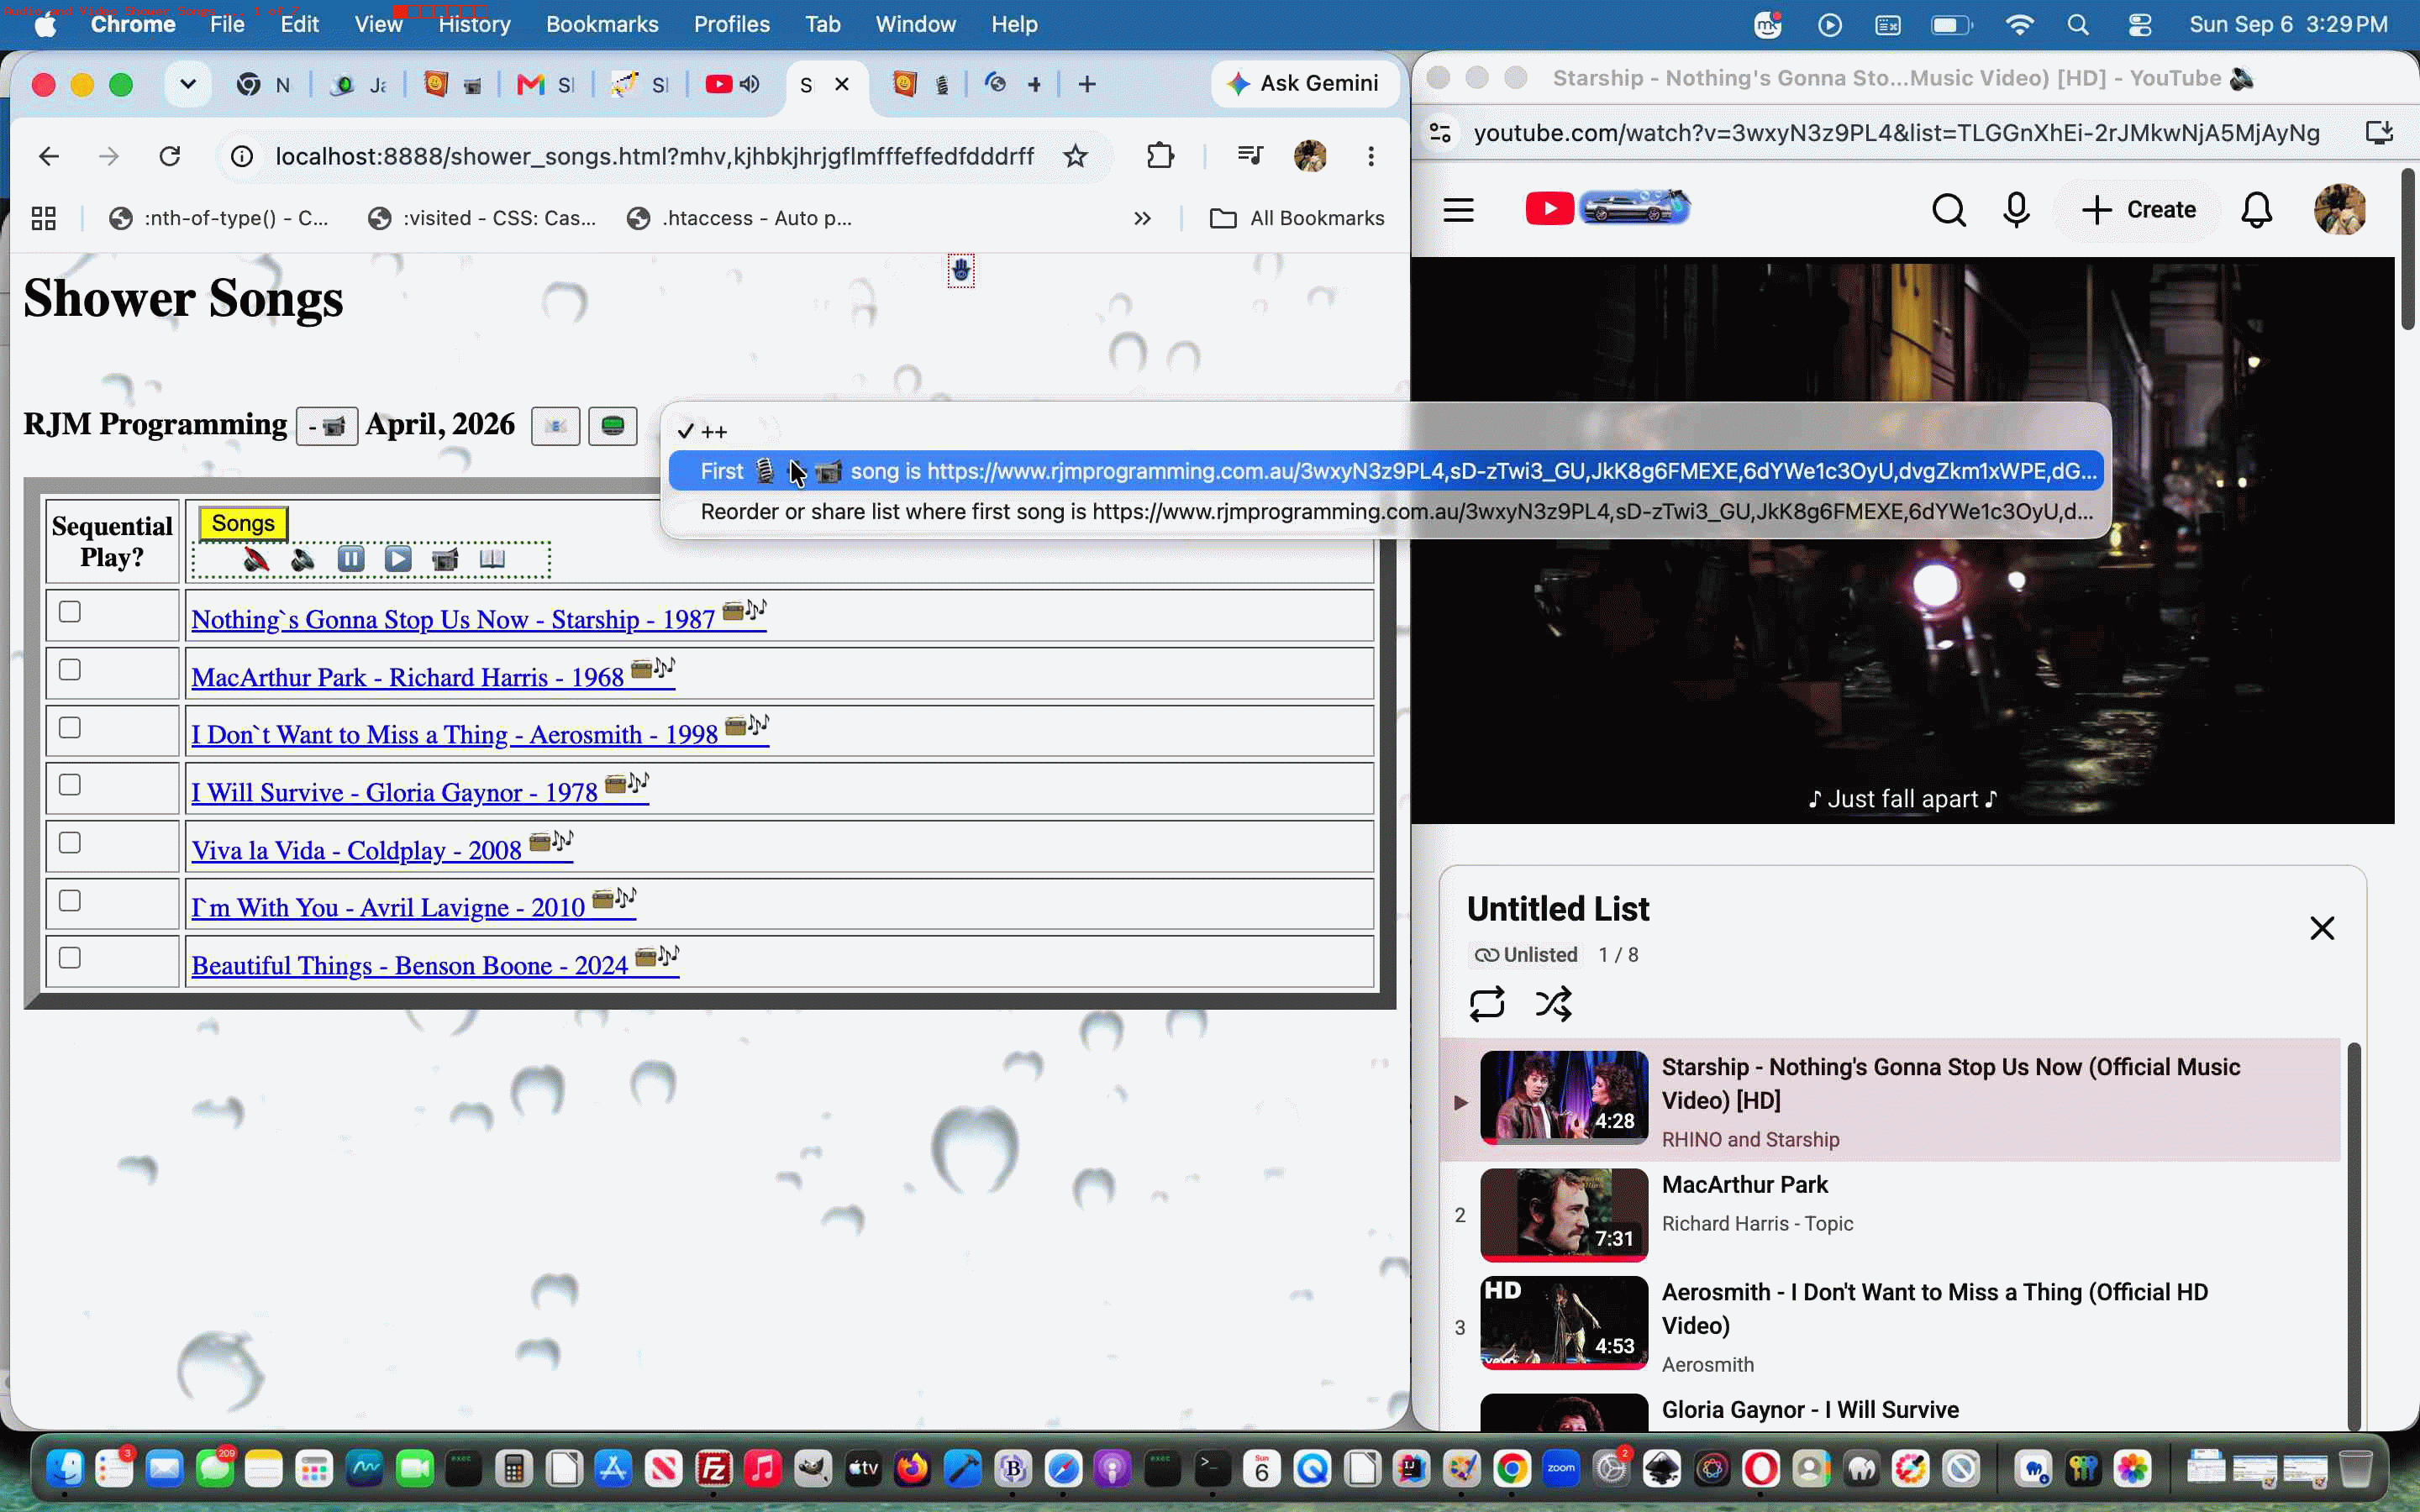Open Chrome media controls icon
Screen dimensions: 2420x1512
click(1250, 156)
